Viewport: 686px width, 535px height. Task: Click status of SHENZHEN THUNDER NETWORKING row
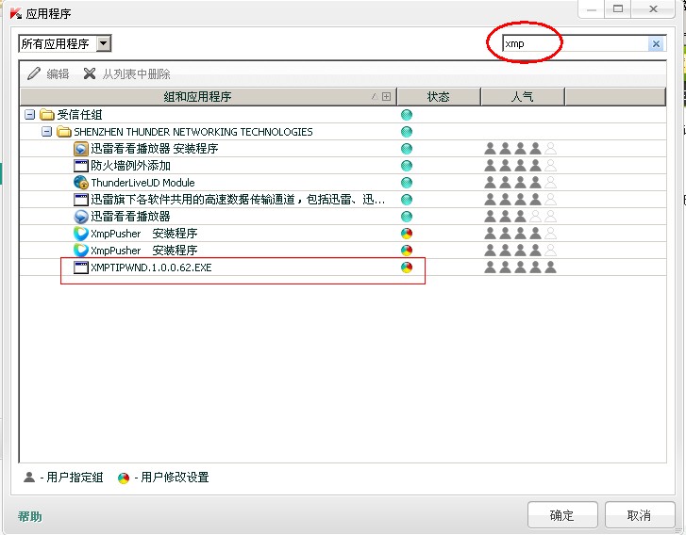point(407,132)
